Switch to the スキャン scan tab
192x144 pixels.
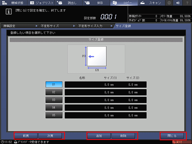tap(151, 3)
